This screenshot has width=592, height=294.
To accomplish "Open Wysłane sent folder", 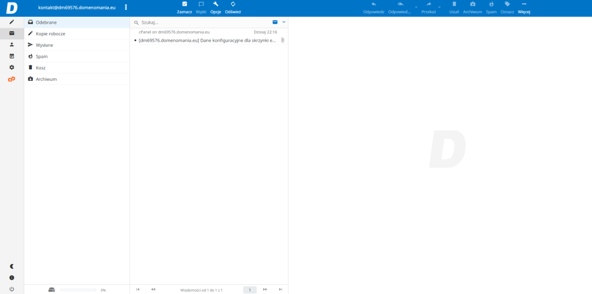I will [x=77, y=45].
